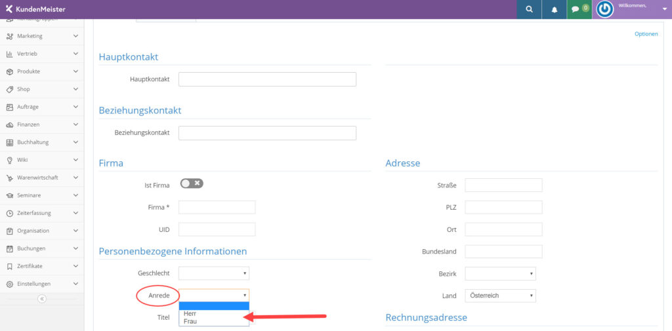
Task: Click the Produkte box icon
Action: pos(9,71)
